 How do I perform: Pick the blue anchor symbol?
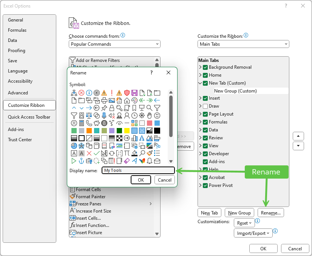(81, 161)
